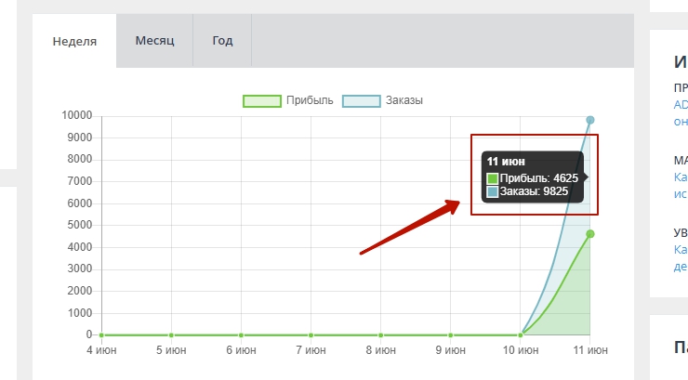
Task: Open the blue AD link in right panel
Action: 680,104
